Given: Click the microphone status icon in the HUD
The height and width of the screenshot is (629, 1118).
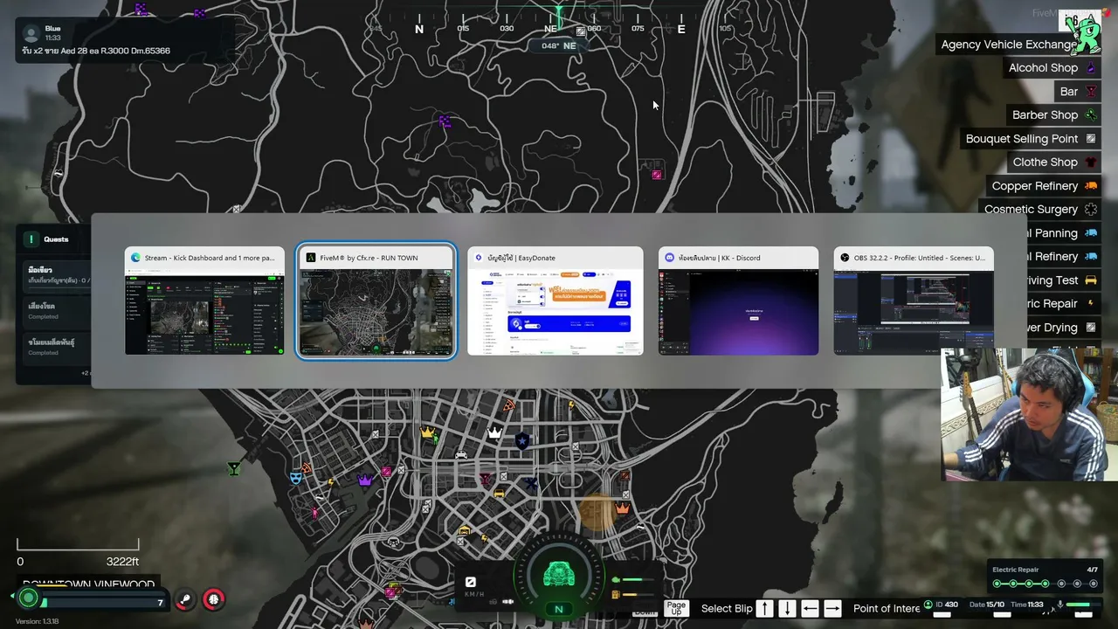Looking at the screenshot, I should coord(1059,605).
